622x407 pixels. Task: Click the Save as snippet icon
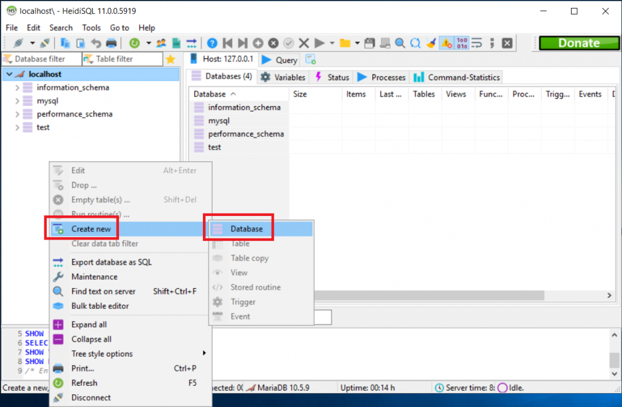384,43
